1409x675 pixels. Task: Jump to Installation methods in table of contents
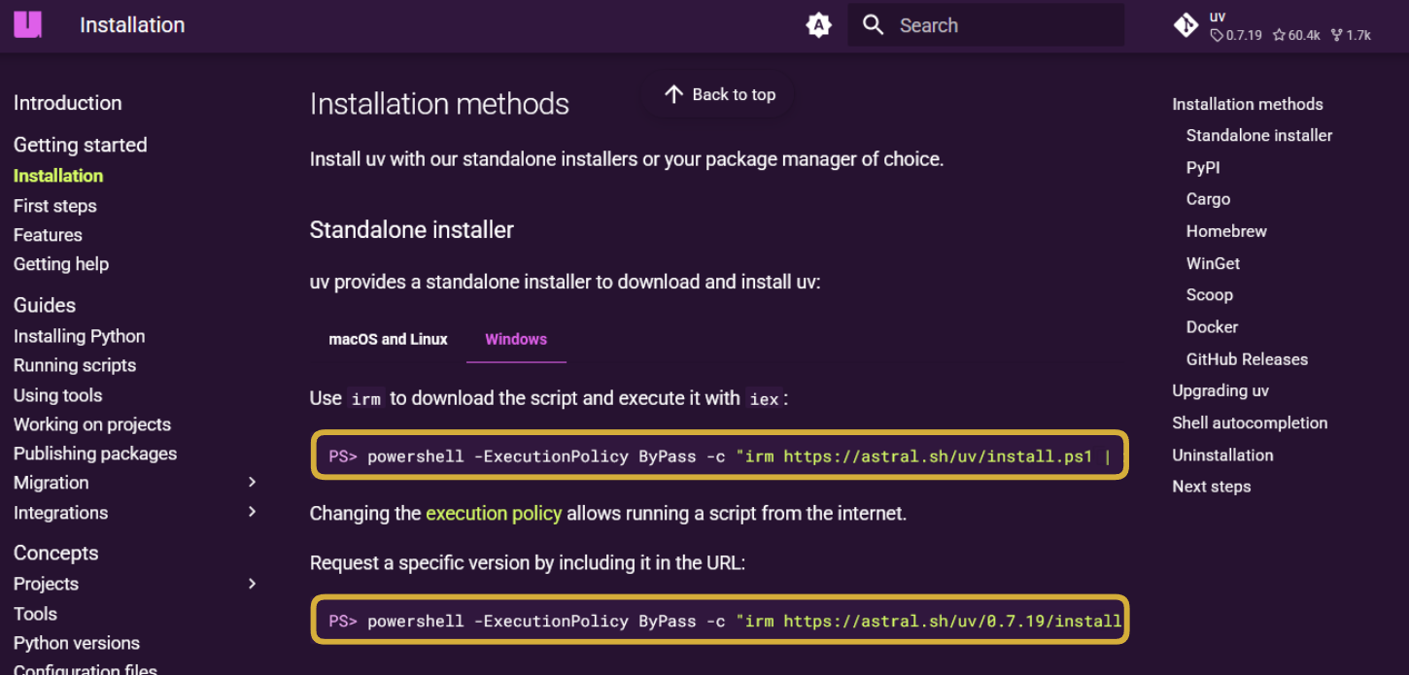point(1248,104)
